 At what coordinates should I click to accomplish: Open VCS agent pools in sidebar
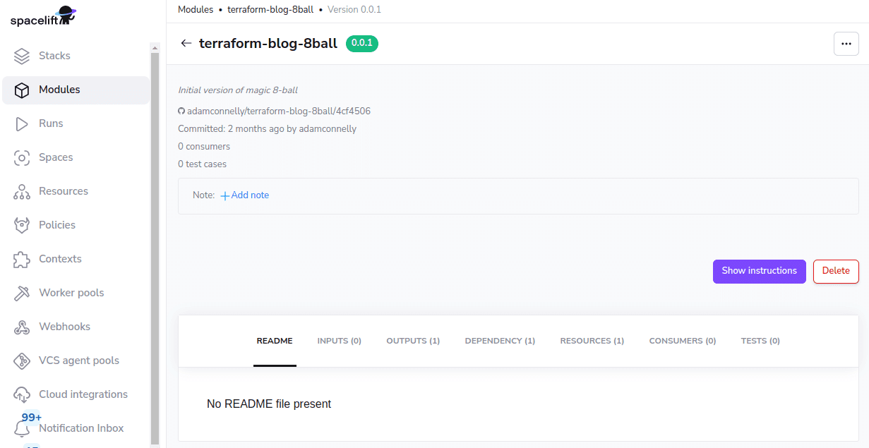click(x=79, y=361)
